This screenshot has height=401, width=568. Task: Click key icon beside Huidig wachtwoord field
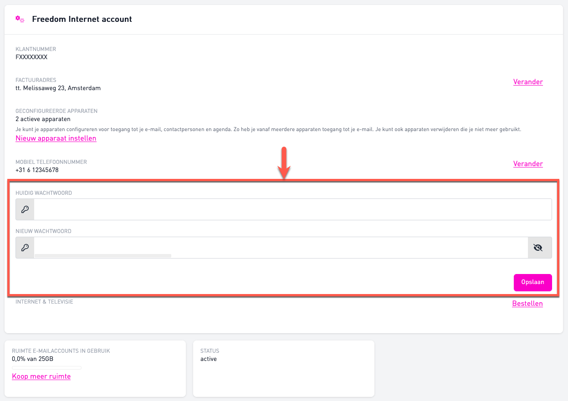tap(25, 209)
